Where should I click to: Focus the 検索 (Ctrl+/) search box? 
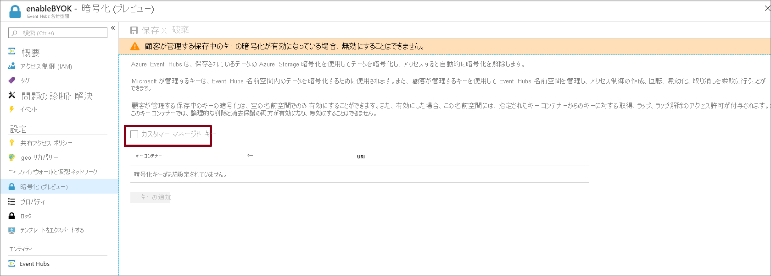(x=58, y=33)
